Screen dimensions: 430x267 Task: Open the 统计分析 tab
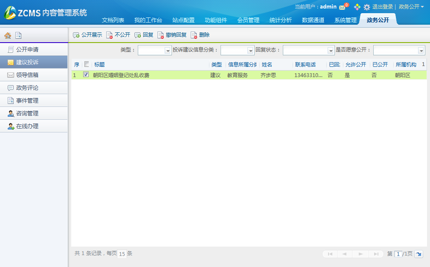coord(280,20)
